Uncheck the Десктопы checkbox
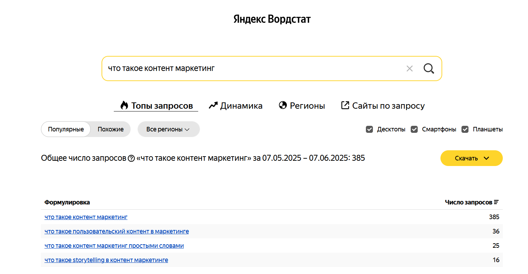This screenshot has height=274, width=528. pyautogui.click(x=369, y=129)
